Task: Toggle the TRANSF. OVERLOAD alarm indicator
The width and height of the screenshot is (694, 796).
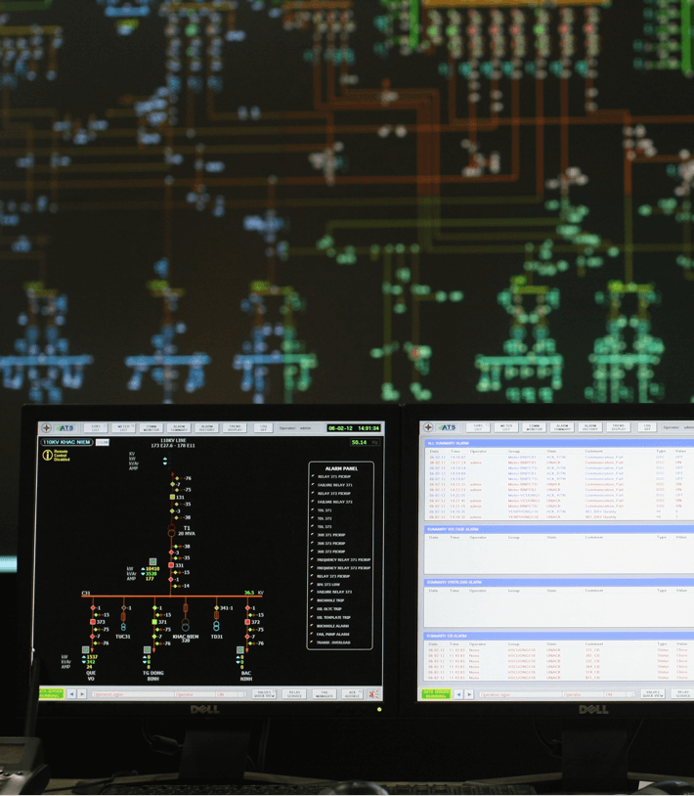Action: click(313, 641)
